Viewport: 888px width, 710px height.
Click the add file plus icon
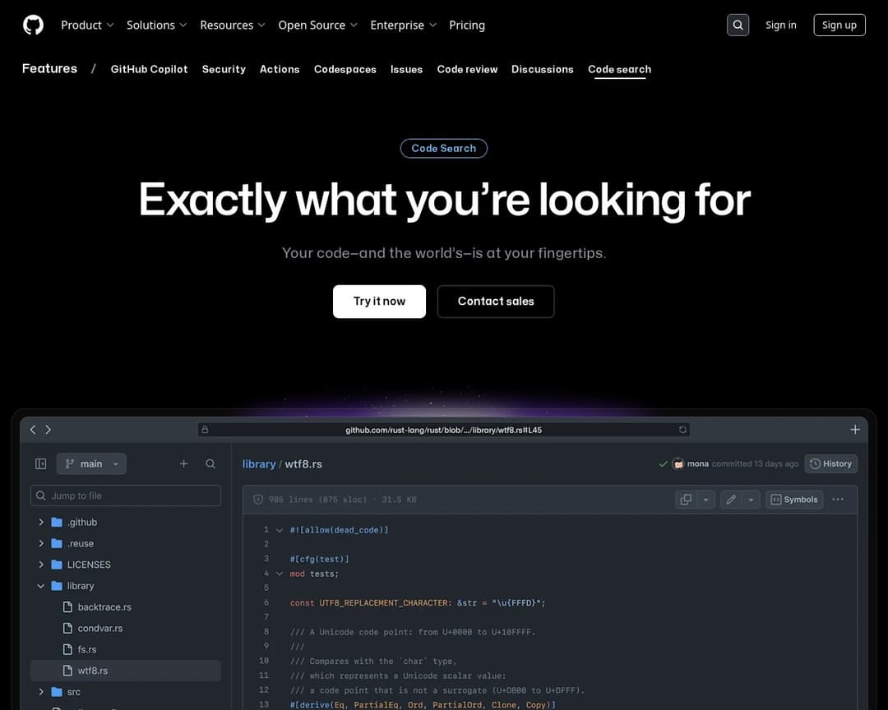pos(183,463)
